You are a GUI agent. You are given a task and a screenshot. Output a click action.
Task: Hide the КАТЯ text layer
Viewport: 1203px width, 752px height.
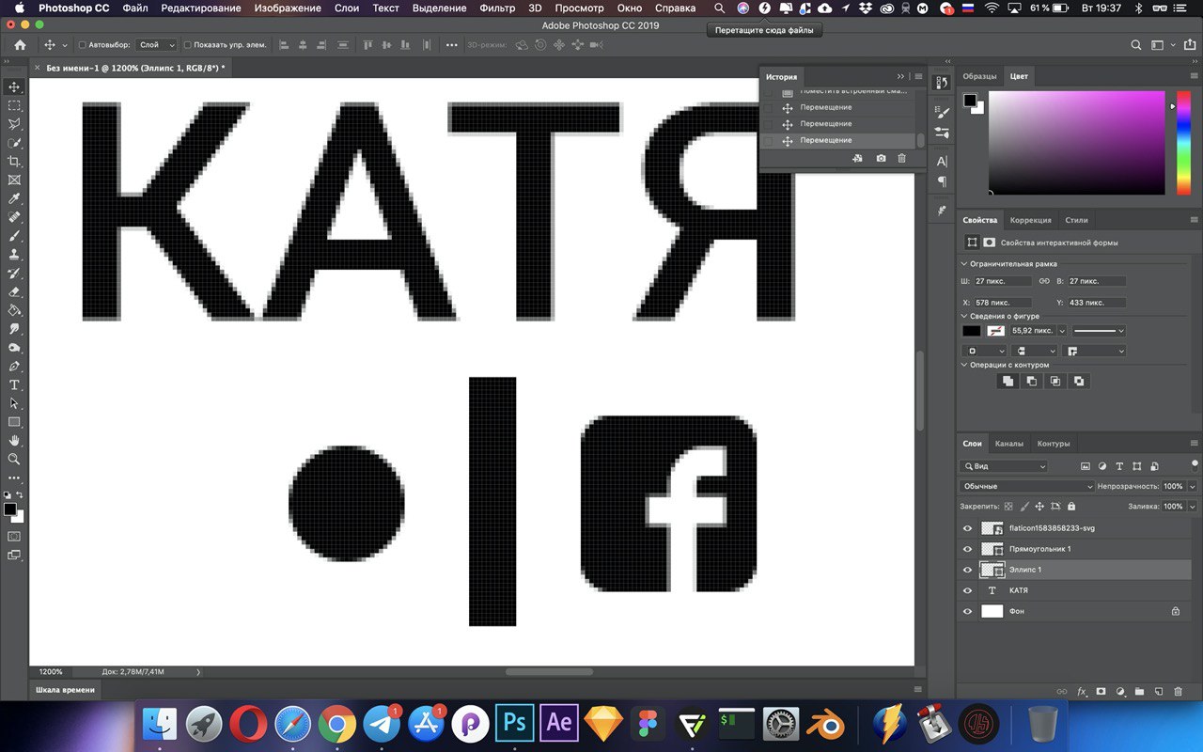[967, 590]
